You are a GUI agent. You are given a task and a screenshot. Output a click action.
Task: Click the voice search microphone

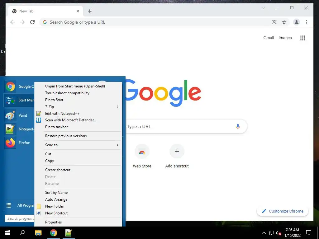pos(238,126)
